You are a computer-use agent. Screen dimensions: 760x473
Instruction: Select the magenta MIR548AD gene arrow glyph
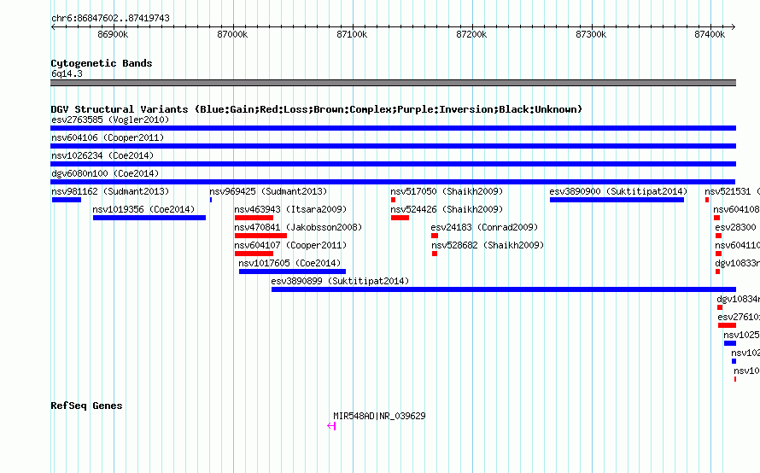point(331,426)
